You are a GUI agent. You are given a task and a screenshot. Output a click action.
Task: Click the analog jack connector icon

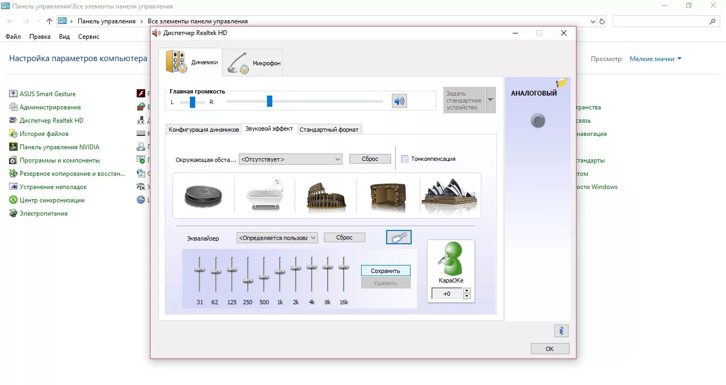pos(538,121)
